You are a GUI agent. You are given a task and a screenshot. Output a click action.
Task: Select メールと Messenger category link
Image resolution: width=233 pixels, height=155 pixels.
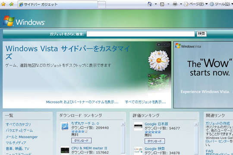(x=22, y=137)
